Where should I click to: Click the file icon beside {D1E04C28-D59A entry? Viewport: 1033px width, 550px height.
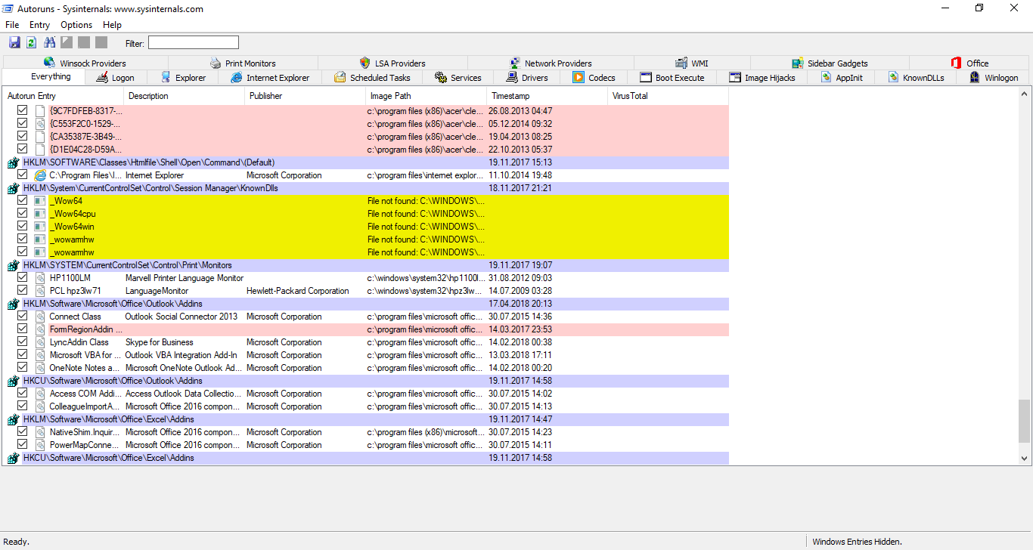40,150
